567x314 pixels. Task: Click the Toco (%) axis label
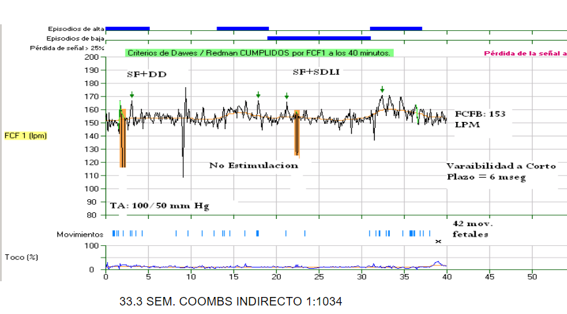[x=21, y=256]
